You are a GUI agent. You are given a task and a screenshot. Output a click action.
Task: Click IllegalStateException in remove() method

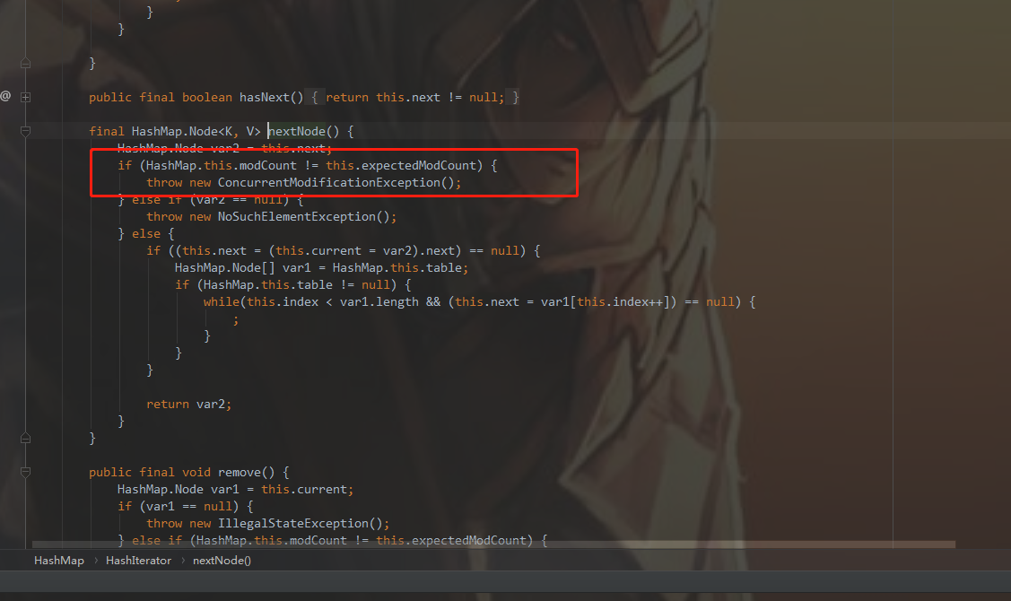tap(293, 524)
